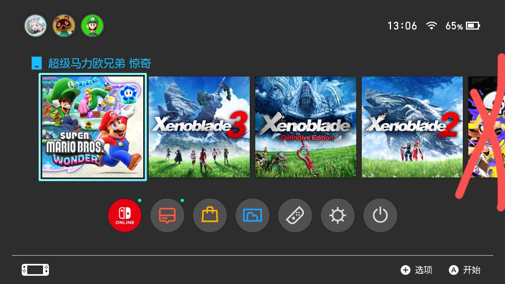The height and width of the screenshot is (284, 505).
Task: Open the Tom Nook user avatar
Action: click(x=64, y=26)
